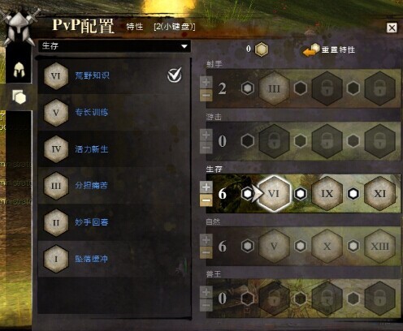Screen dimensions: 403x331
Task: Click the 射手 slot showing III
Action: 274,88
